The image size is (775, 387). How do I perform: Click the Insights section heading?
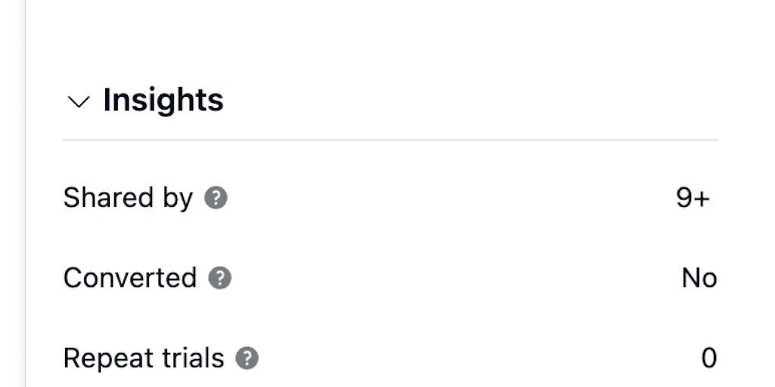163,100
